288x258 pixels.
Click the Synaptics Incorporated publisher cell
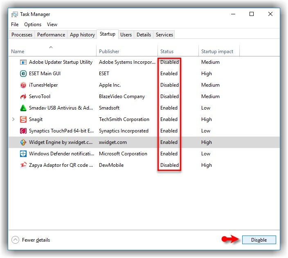click(124, 131)
